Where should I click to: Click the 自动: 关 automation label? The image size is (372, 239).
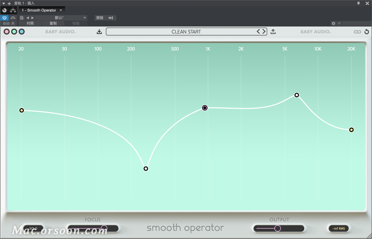(x=9, y=23)
